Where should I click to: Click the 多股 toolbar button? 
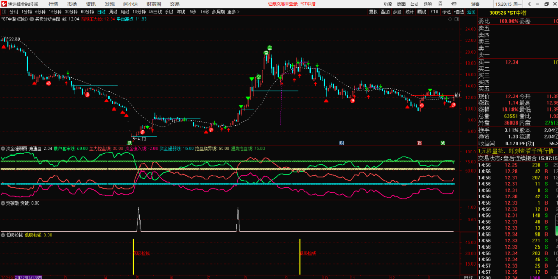397,12
